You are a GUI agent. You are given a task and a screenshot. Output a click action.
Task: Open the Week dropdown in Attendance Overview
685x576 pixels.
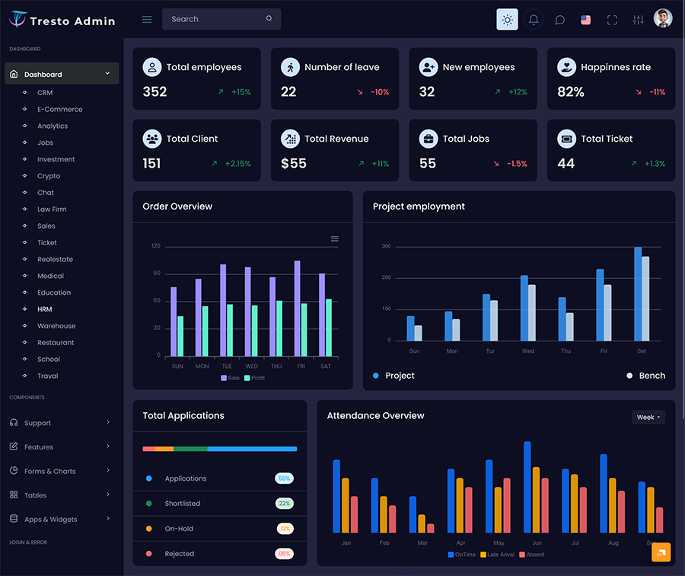[x=648, y=418]
